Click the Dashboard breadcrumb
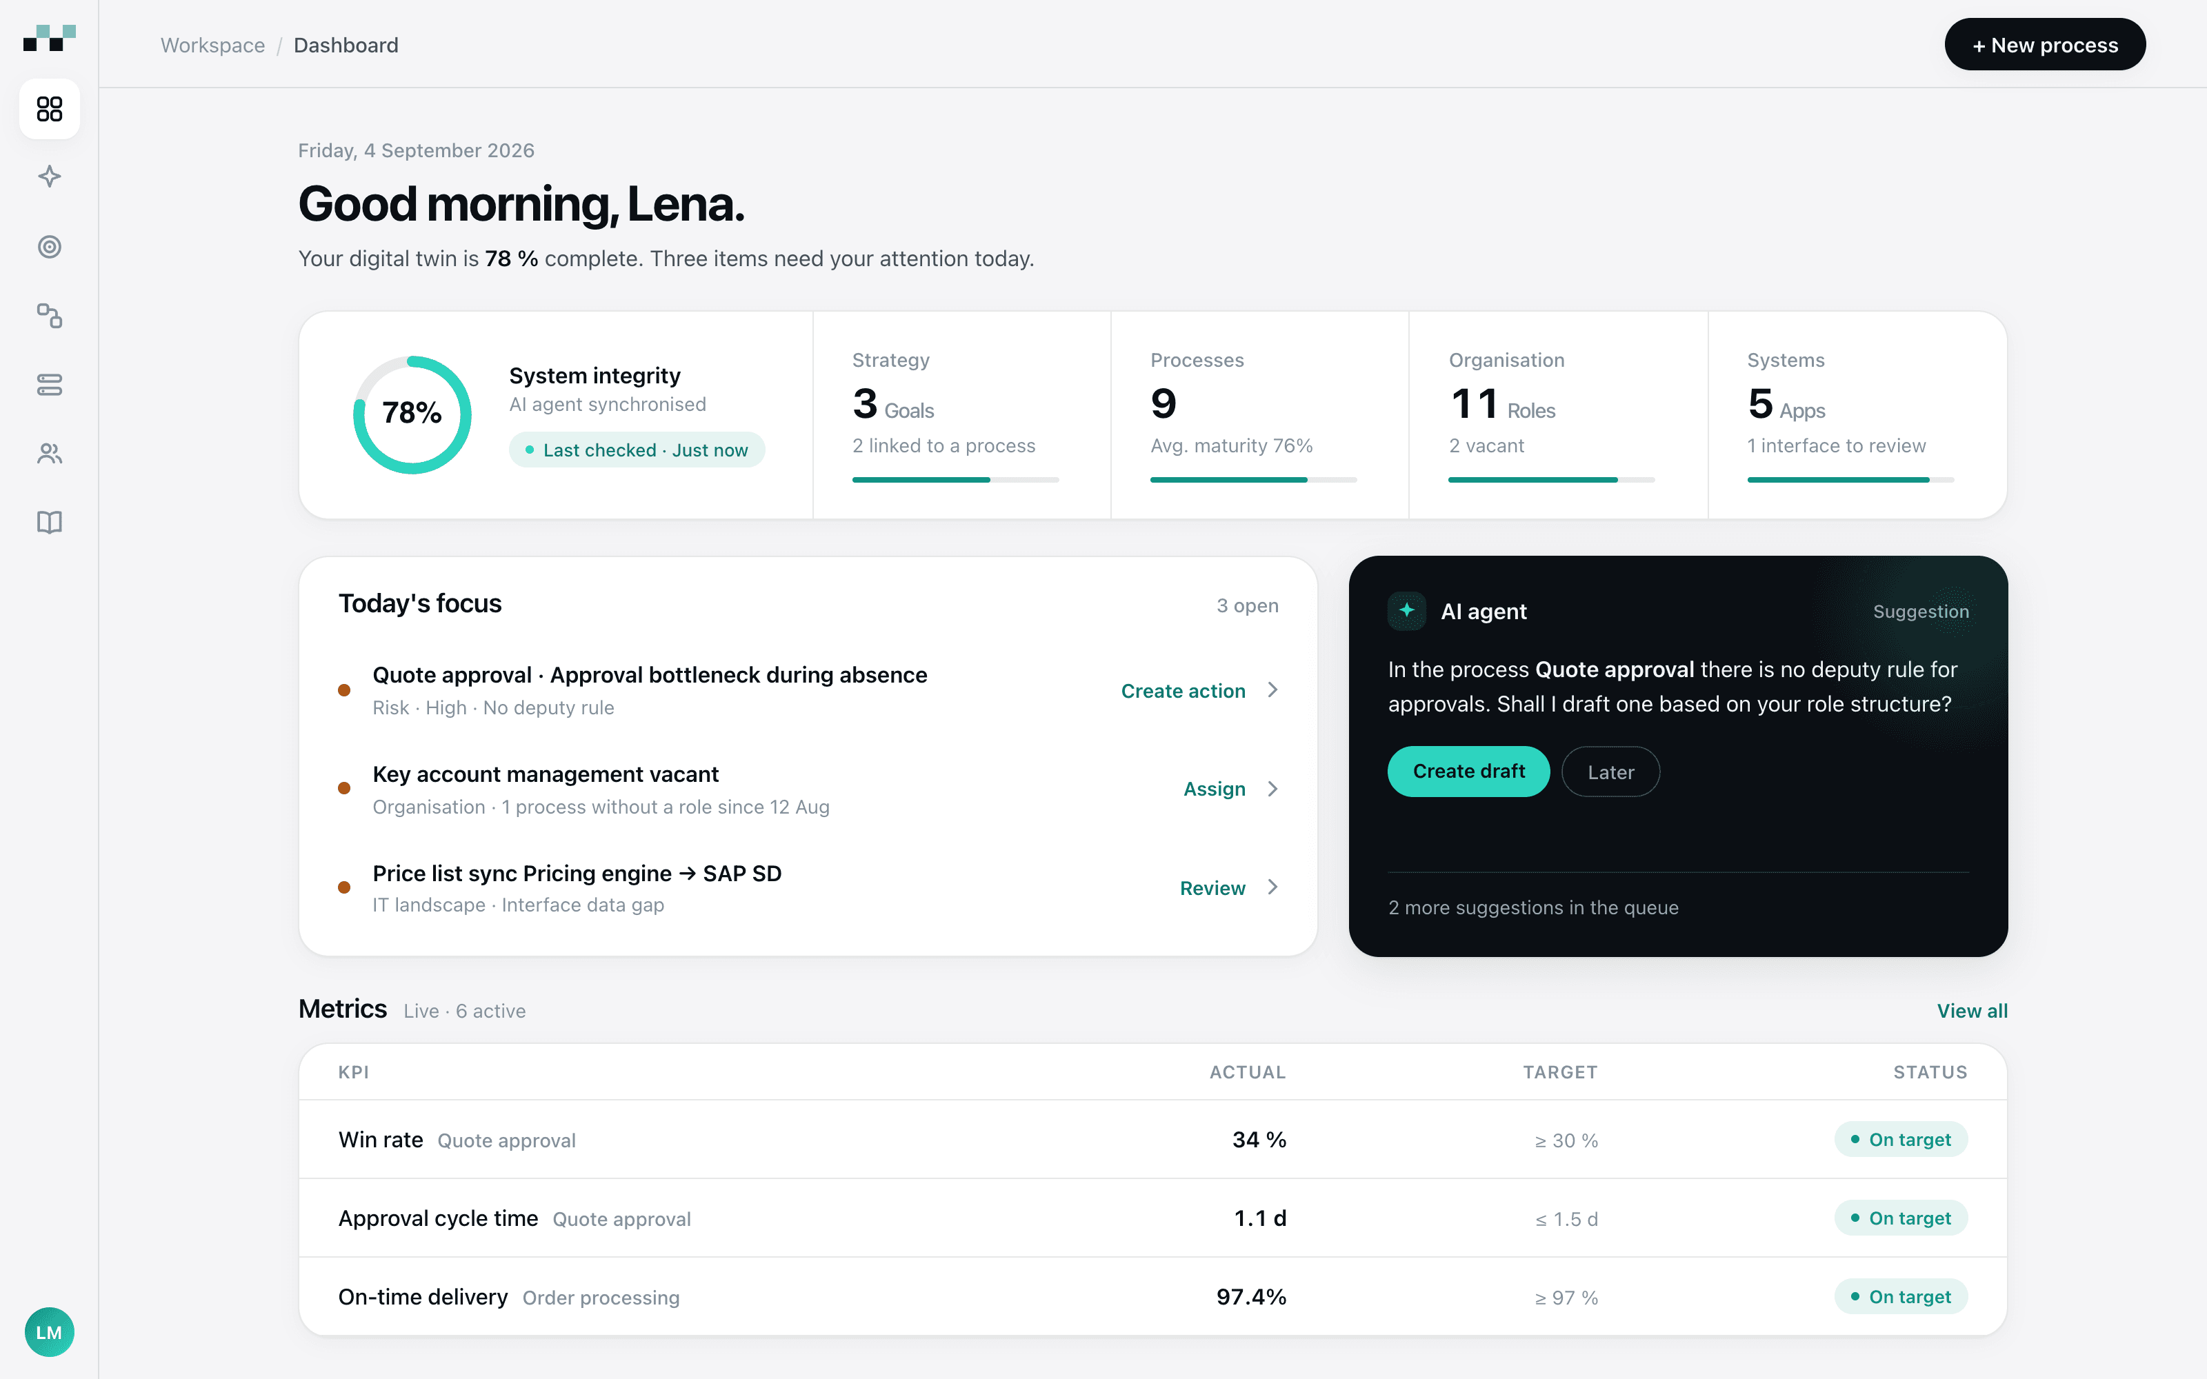Image resolution: width=2207 pixels, height=1379 pixels. 346,45
